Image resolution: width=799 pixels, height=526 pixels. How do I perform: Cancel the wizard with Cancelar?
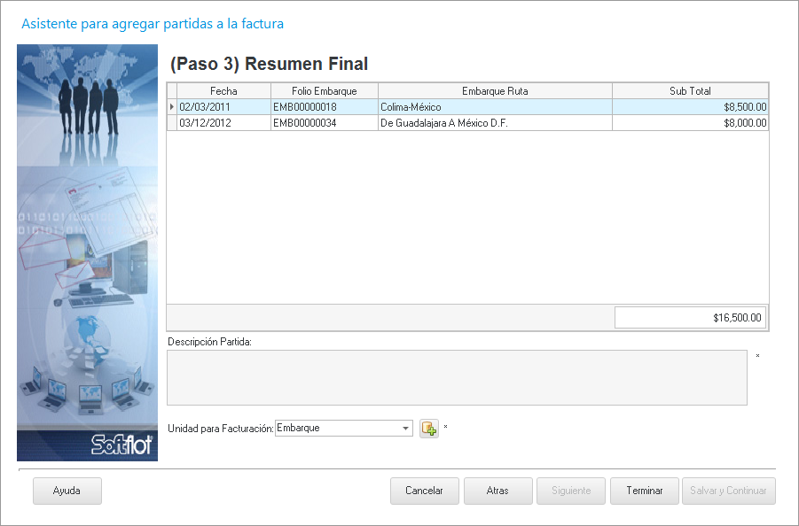424,491
